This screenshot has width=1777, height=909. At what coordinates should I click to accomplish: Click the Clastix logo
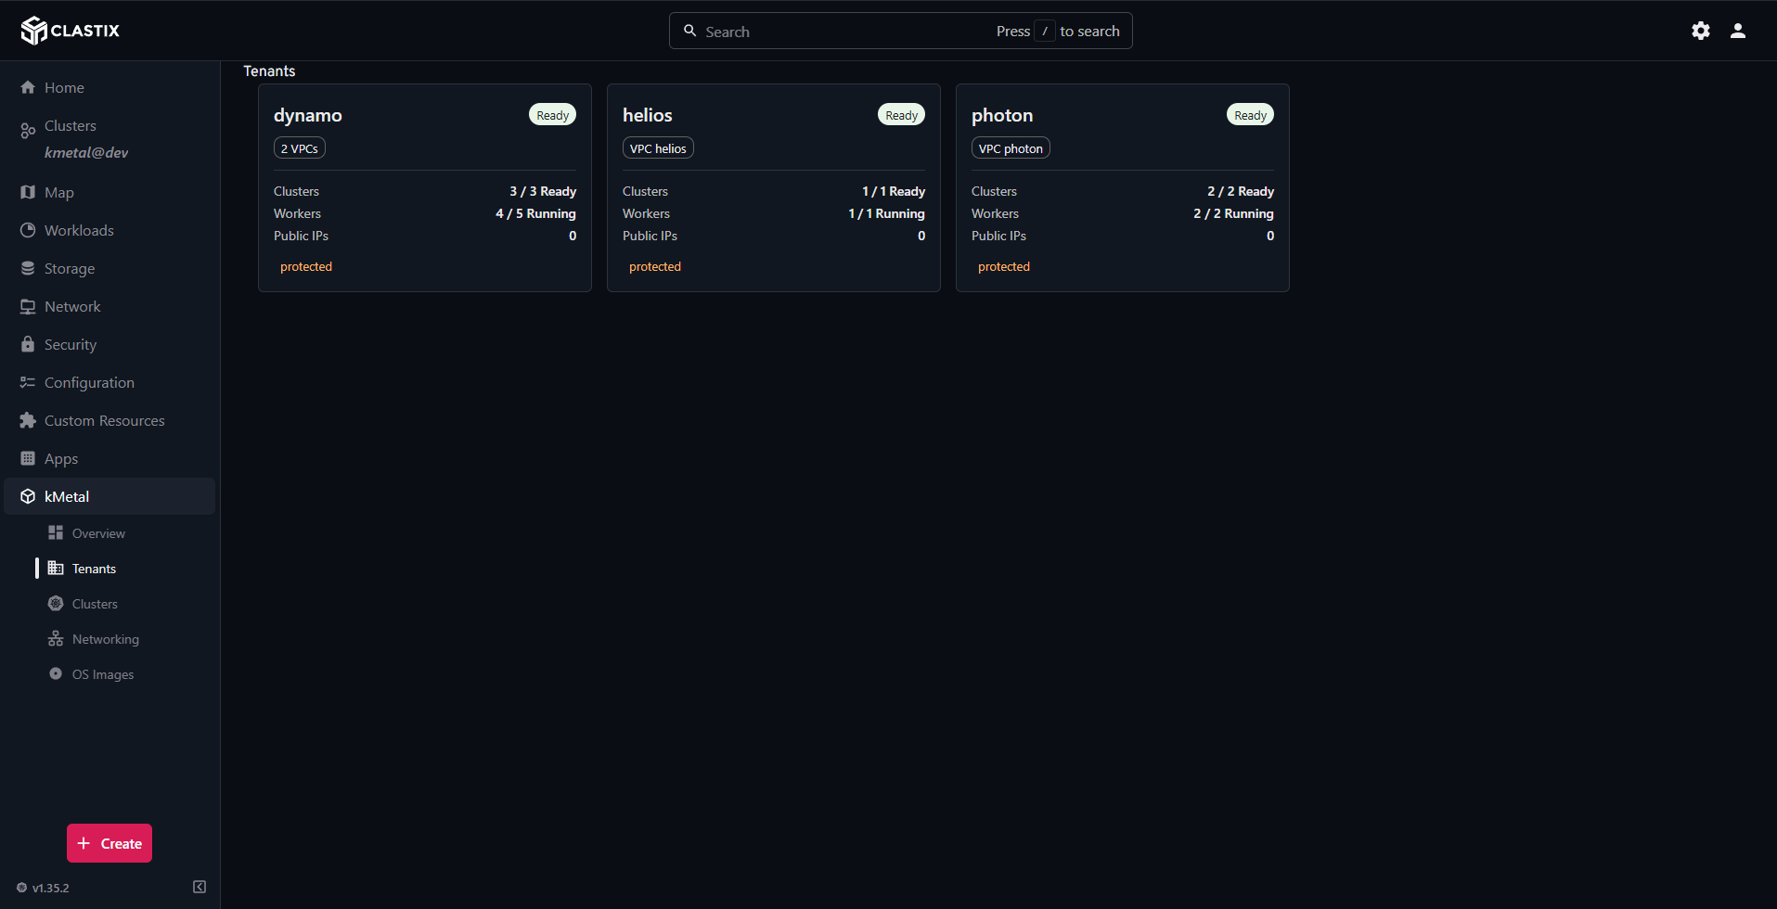coord(71,31)
